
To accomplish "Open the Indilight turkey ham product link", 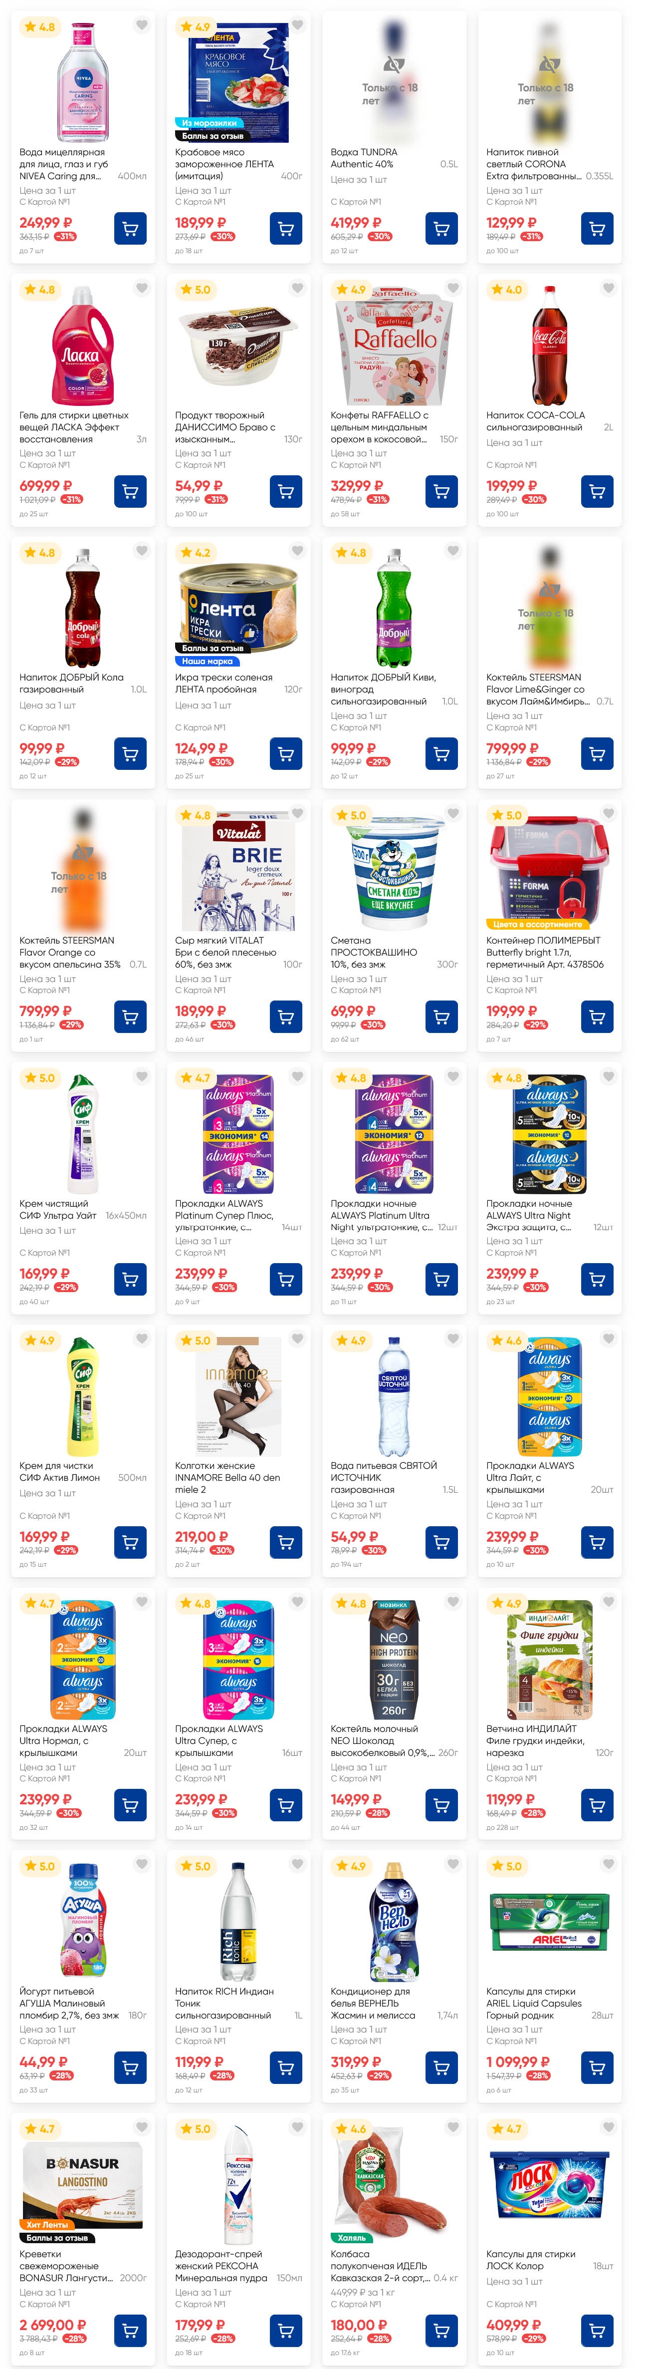I will pyautogui.click(x=535, y=1740).
